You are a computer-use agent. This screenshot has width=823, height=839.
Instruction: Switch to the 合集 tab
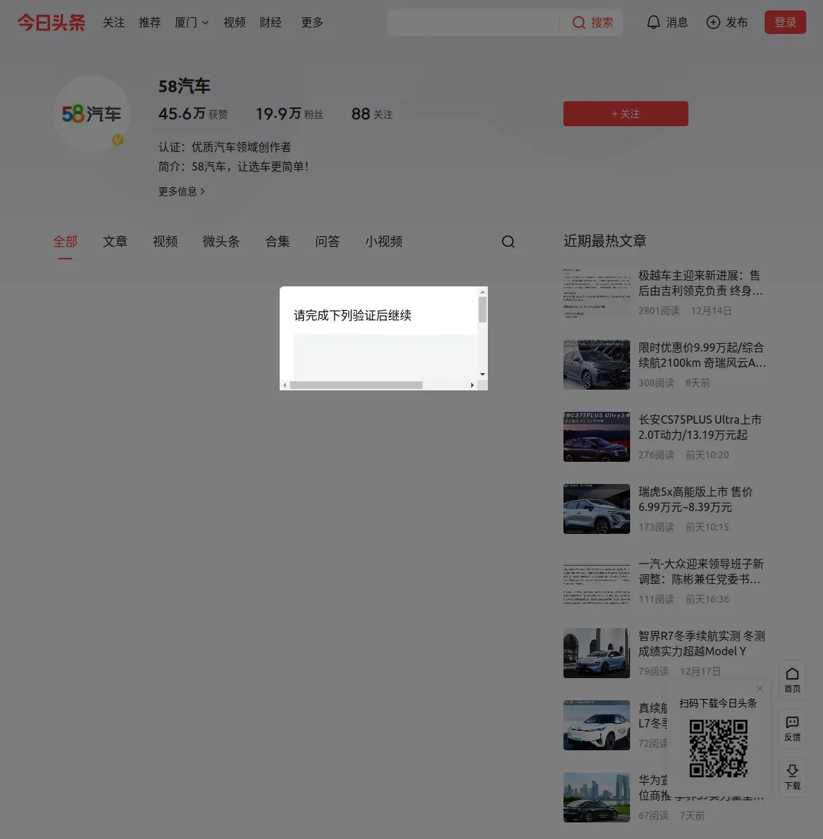278,241
